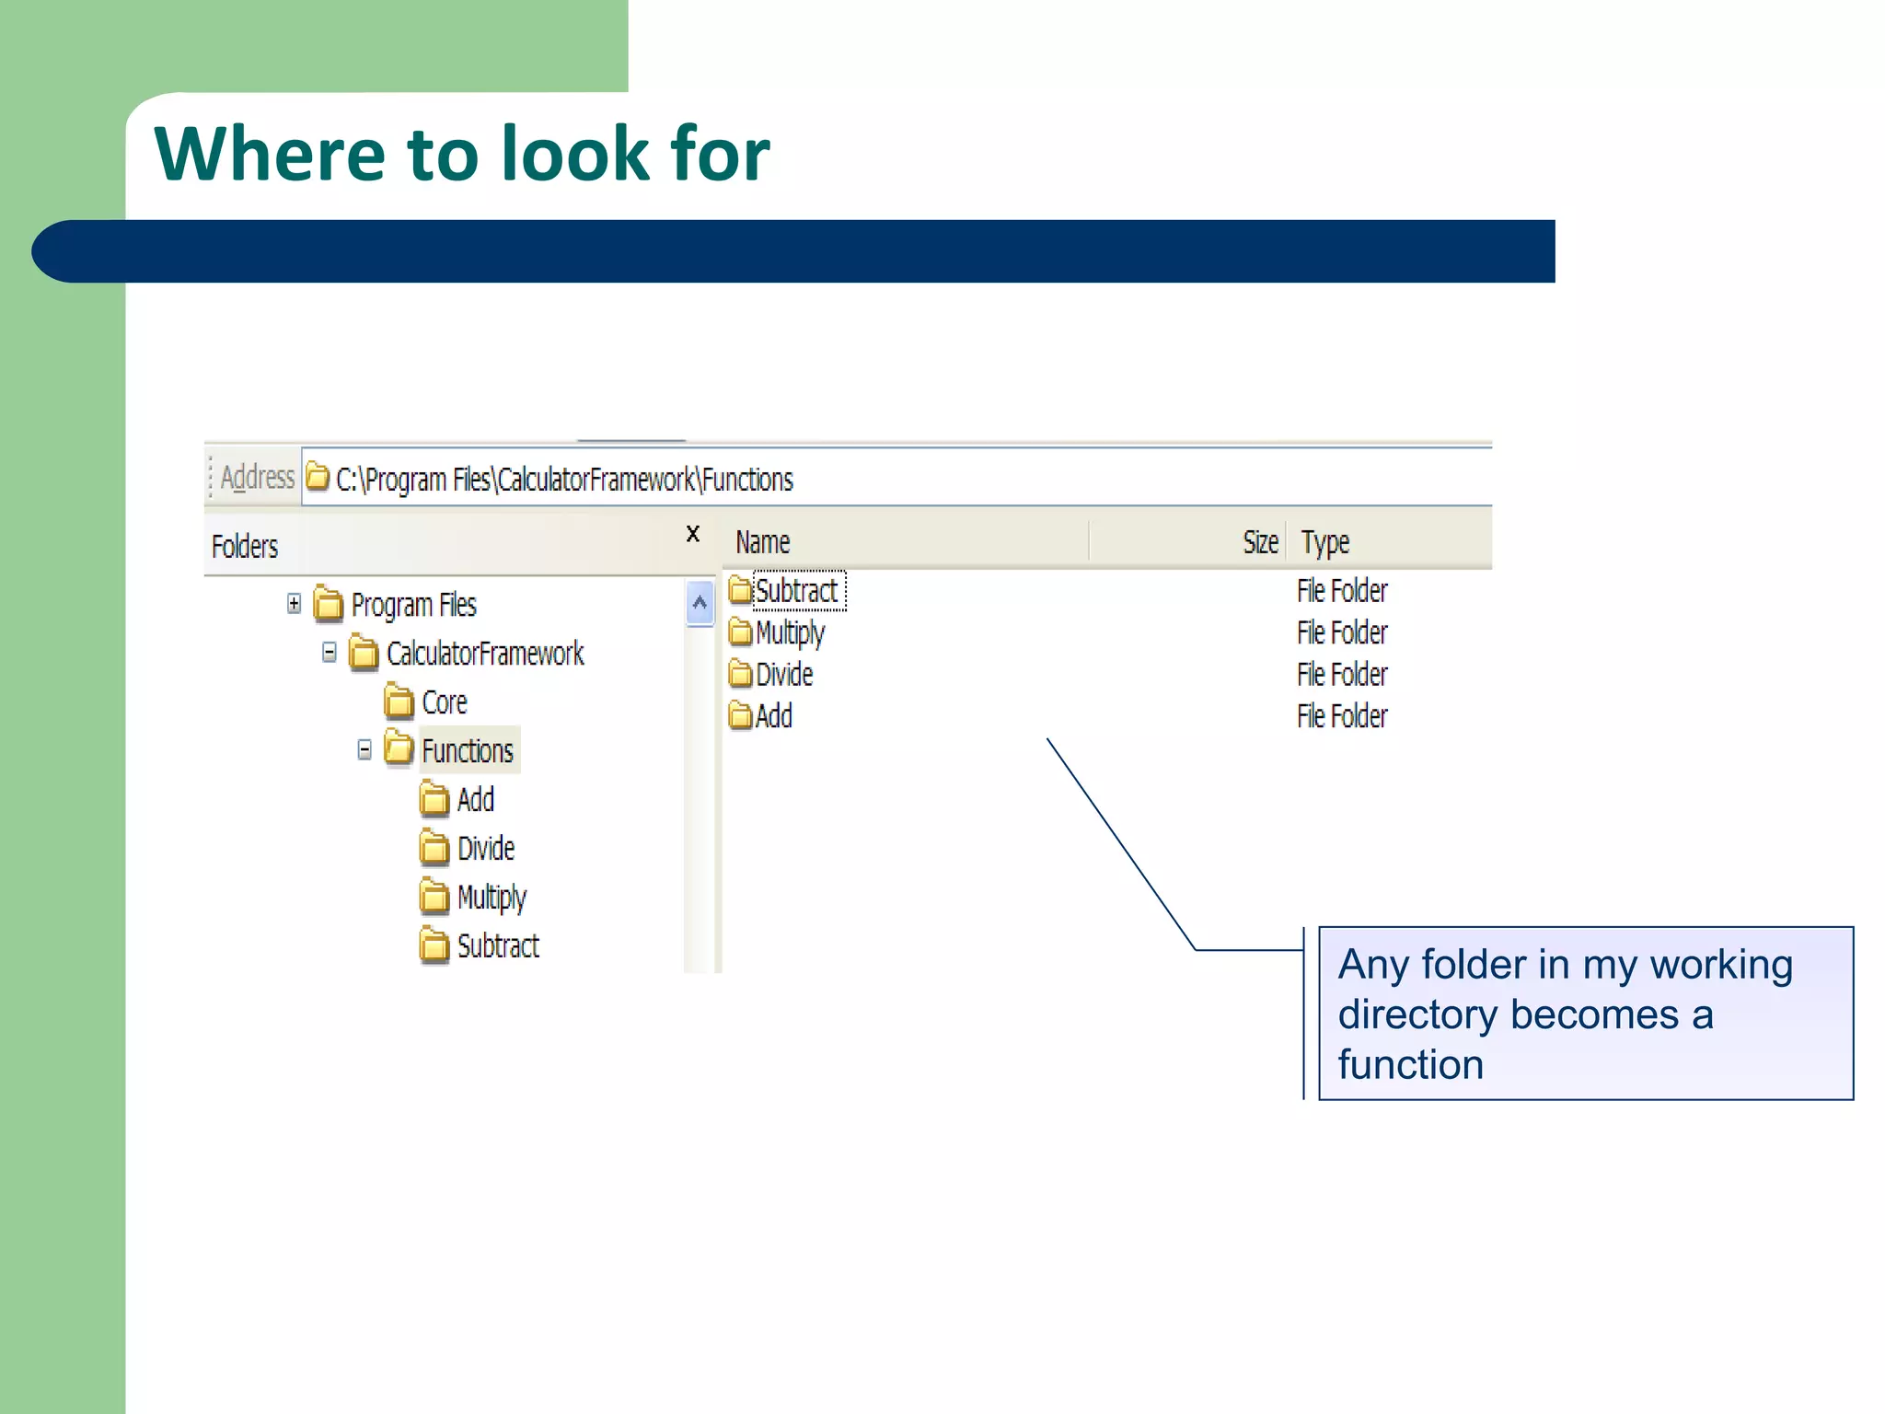This screenshot has height=1414, width=1885.
Task: Click the CalculatorFramework folder icon in tree
Action: point(364,654)
